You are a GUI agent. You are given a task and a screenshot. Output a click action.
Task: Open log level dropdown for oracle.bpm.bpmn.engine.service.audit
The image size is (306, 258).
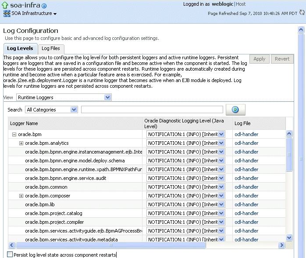(x=185, y=178)
